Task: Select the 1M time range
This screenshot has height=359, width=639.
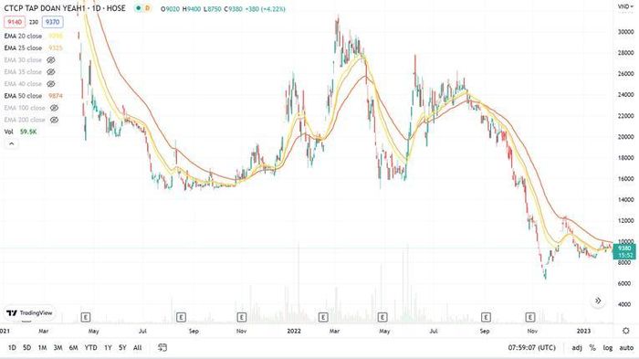Action: (x=42, y=347)
